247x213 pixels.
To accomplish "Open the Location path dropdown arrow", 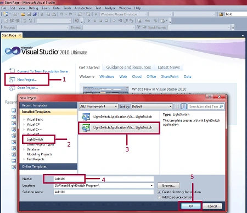I will [x=151, y=186].
